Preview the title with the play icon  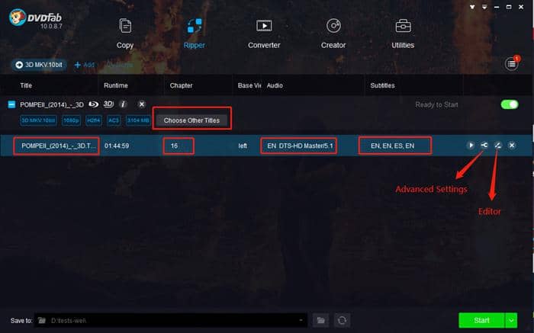click(471, 146)
